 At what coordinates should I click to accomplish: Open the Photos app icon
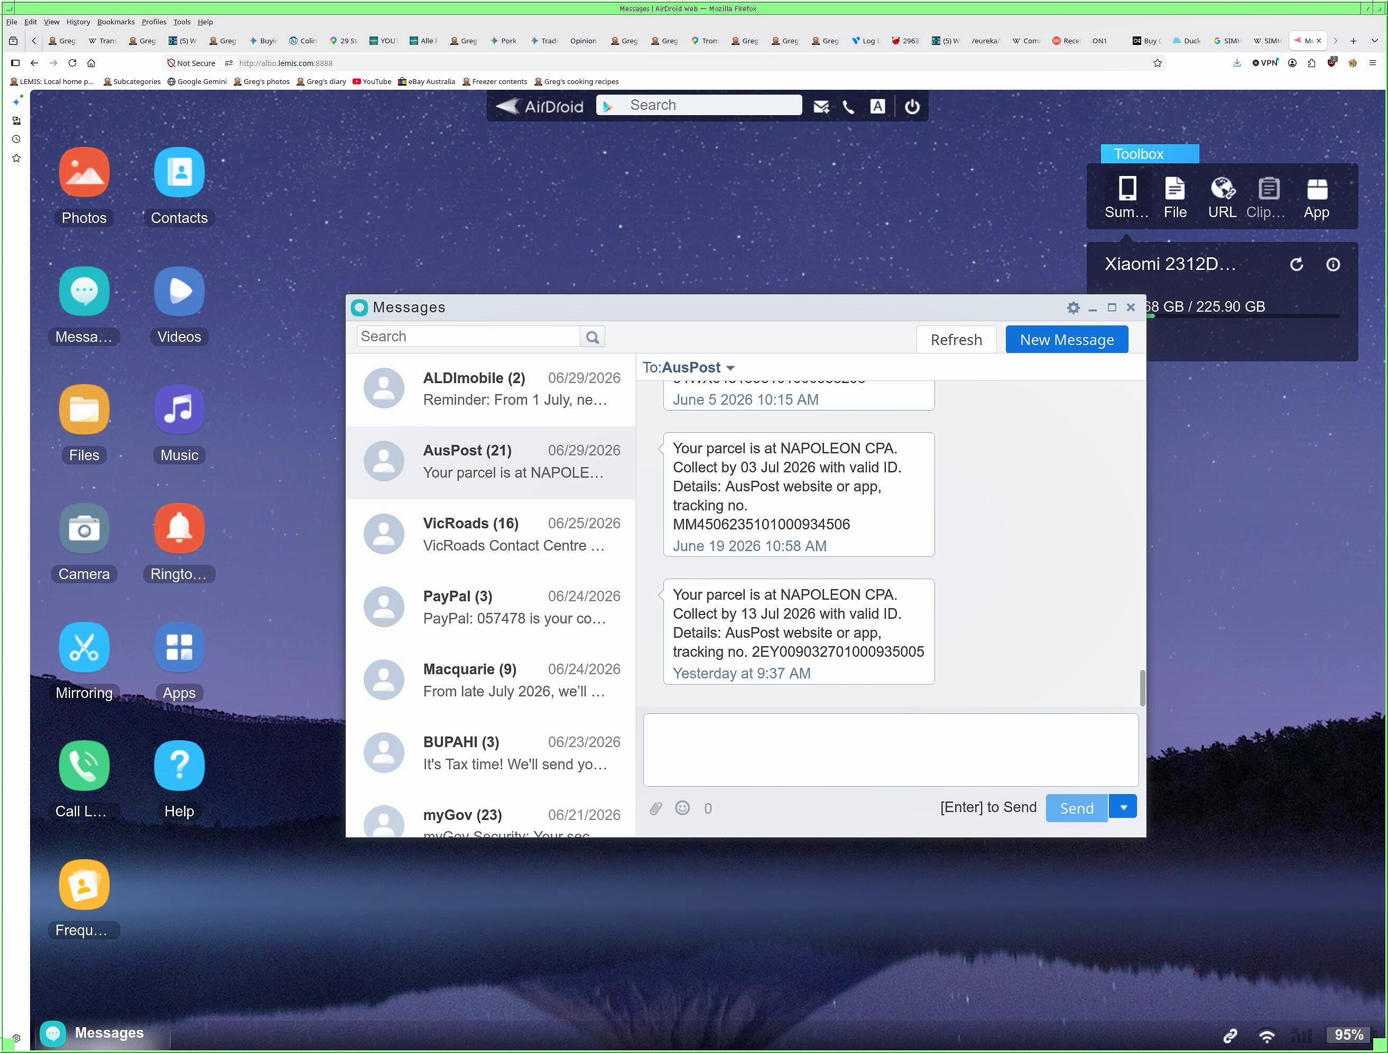pyautogui.click(x=84, y=172)
